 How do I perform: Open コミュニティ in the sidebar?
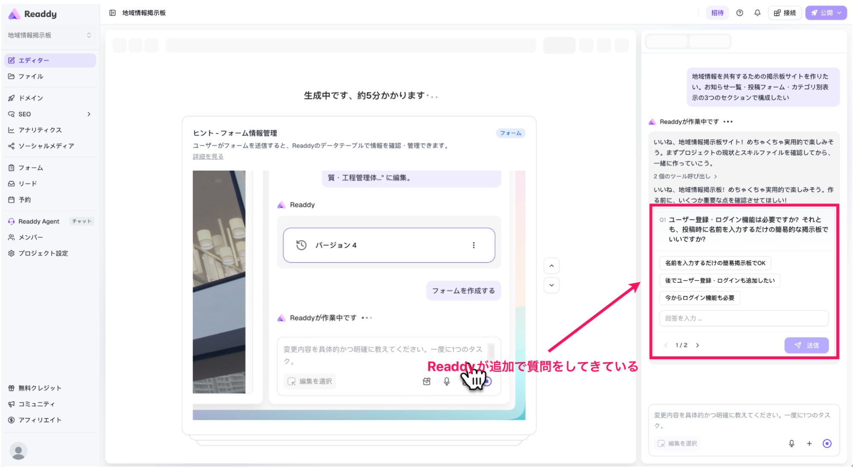click(50, 404)
